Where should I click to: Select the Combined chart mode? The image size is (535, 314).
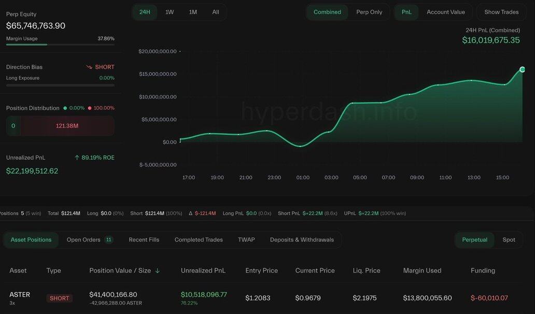[327, 12]
